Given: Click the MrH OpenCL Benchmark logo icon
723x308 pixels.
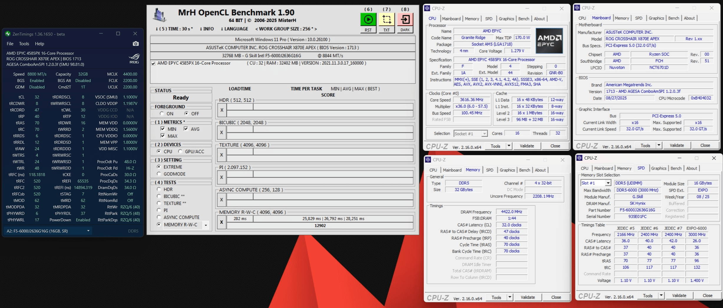Looking at the screenshot, I should pyautogui.click(x=160, y=15).
